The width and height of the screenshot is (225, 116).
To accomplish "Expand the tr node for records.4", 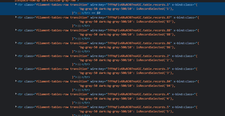I will [x=16, y=94].
